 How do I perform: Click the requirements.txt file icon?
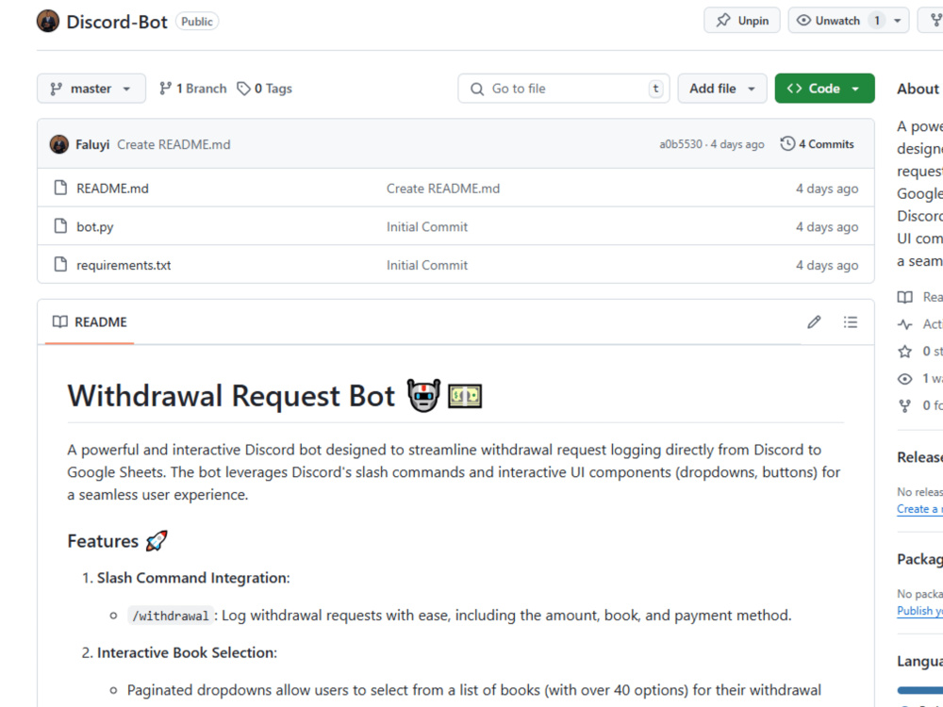tap(60, 265)
